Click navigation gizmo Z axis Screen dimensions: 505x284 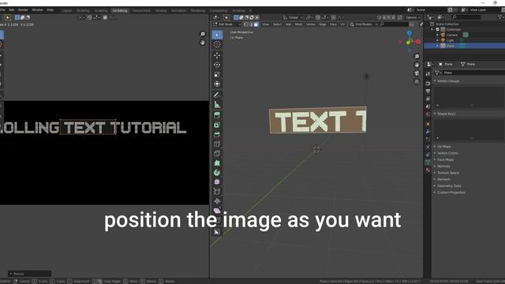tap(409, 33)
